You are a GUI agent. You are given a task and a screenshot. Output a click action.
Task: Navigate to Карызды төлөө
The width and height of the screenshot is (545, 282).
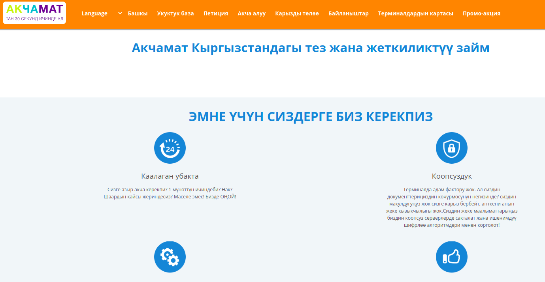pos(297,13)
